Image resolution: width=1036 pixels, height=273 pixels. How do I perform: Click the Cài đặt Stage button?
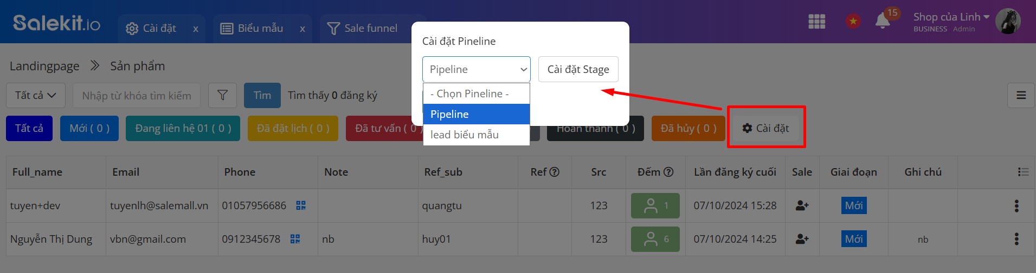(578, 69)
